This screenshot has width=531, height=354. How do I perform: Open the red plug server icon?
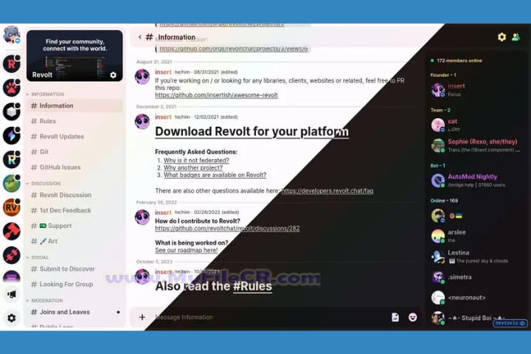[12, 255]
